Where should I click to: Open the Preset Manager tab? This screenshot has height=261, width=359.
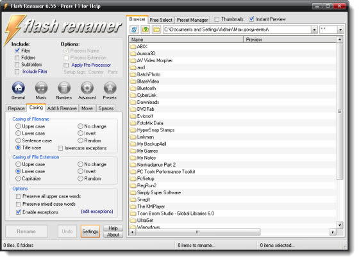(x=192, y=20)
